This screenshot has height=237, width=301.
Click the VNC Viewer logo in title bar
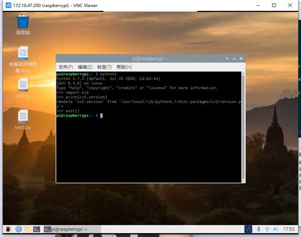(8, 5)
